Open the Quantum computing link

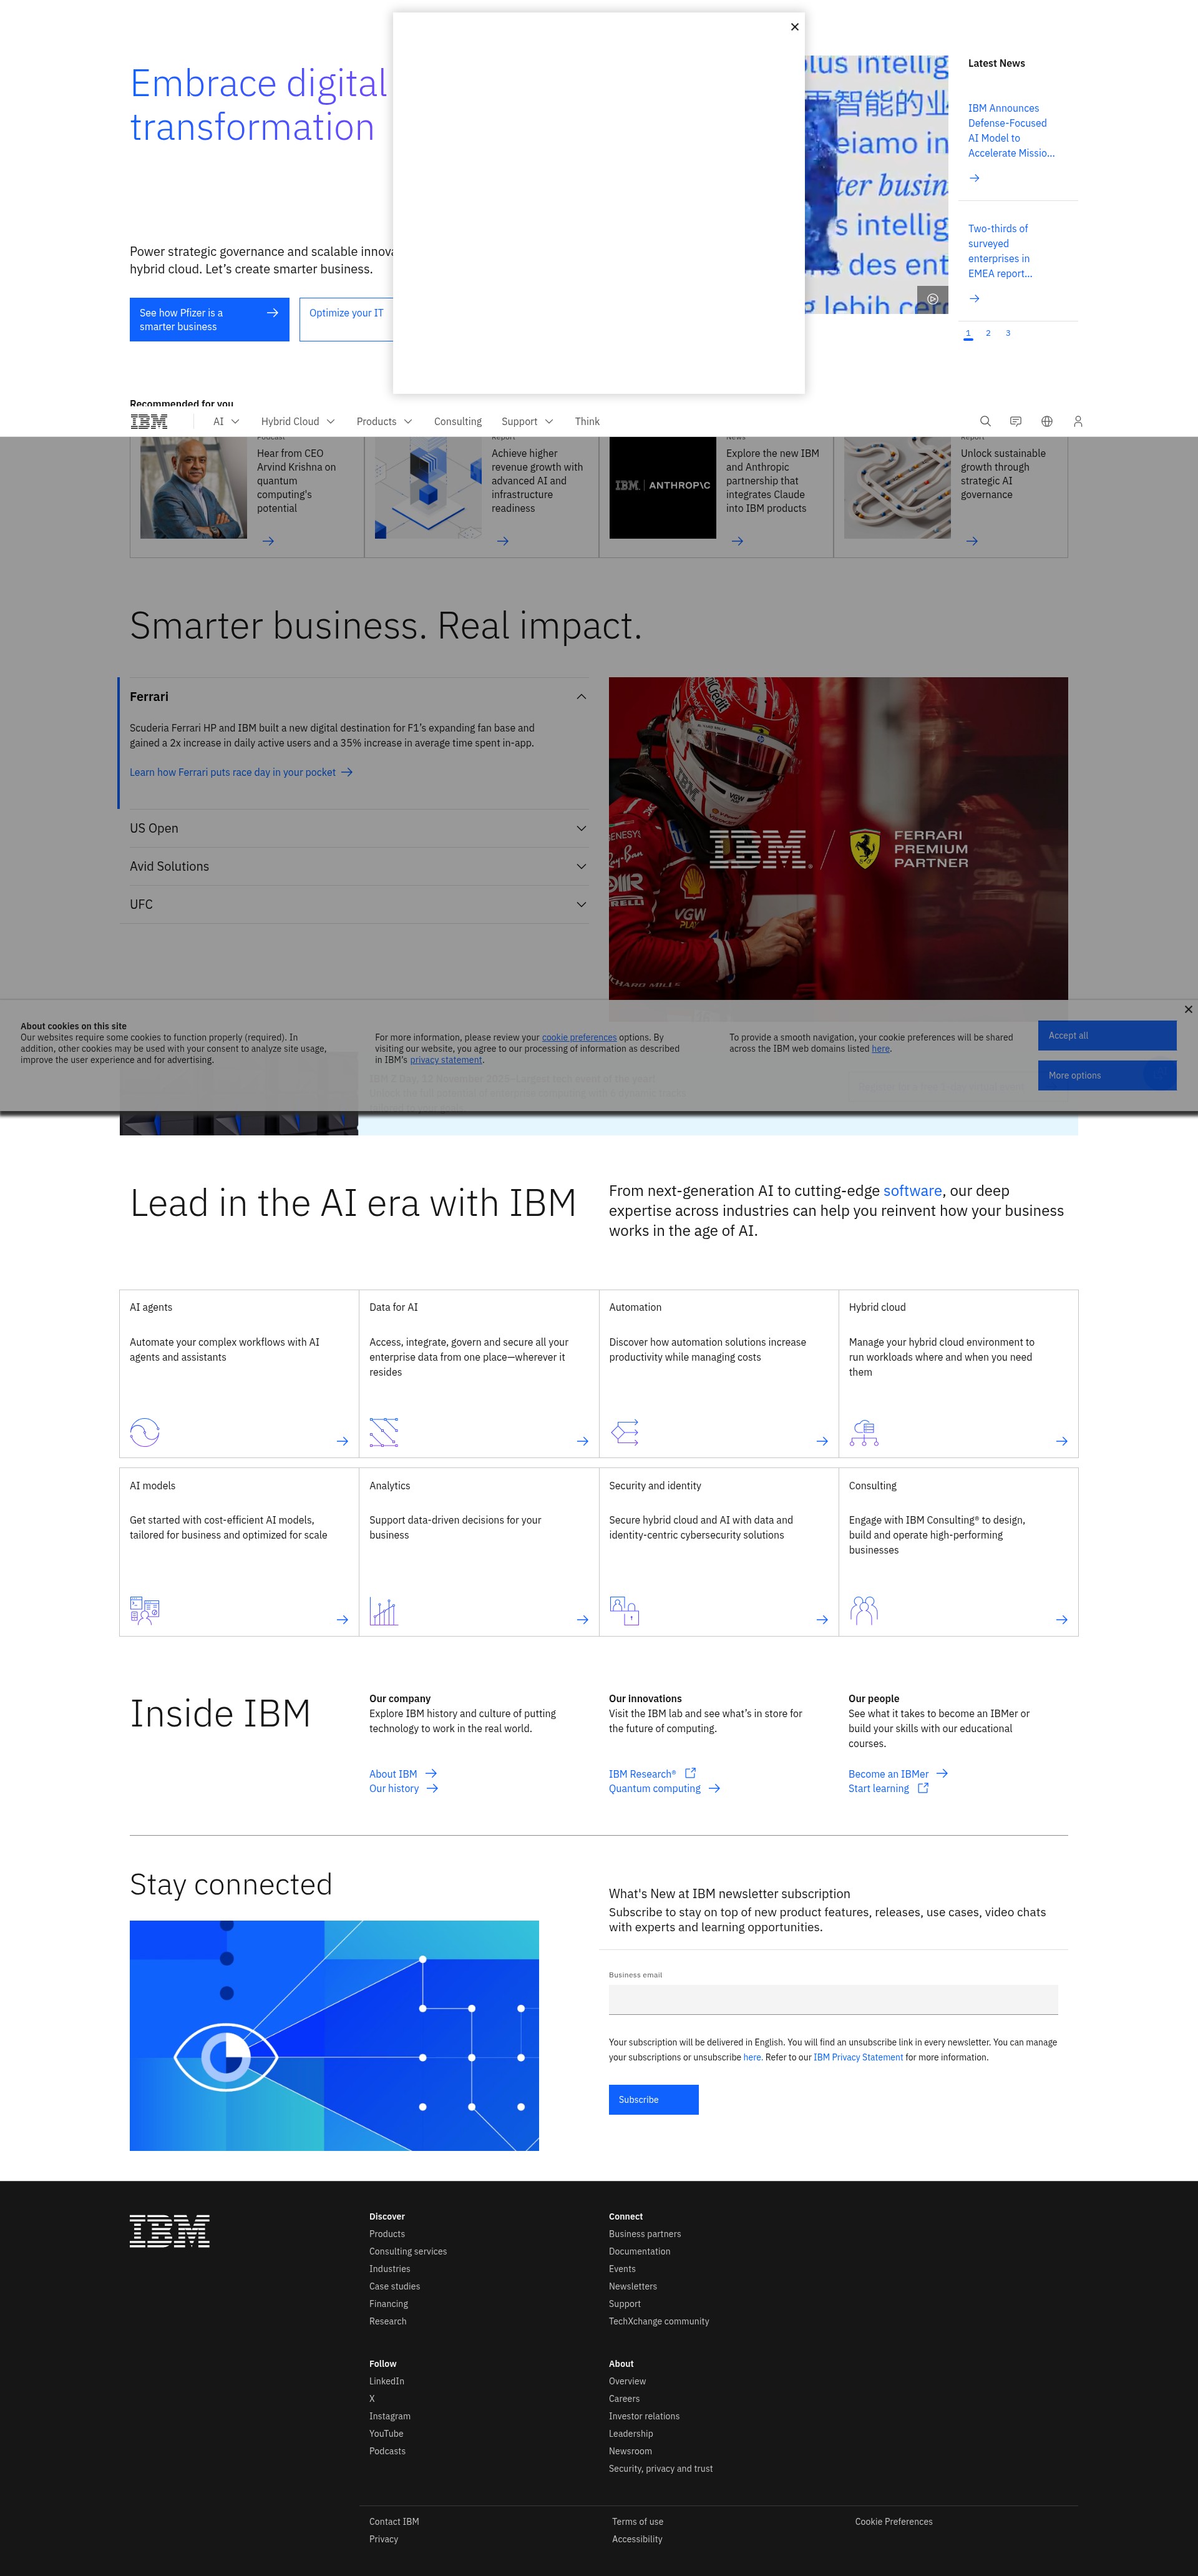point(665,1789)
